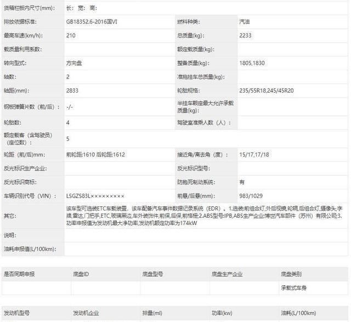Image resolution: width=351 pixels, height=322 pixels.
Task: Click the 接近角/离去角 value 15/17,17/18
Action: pos(255,155)
